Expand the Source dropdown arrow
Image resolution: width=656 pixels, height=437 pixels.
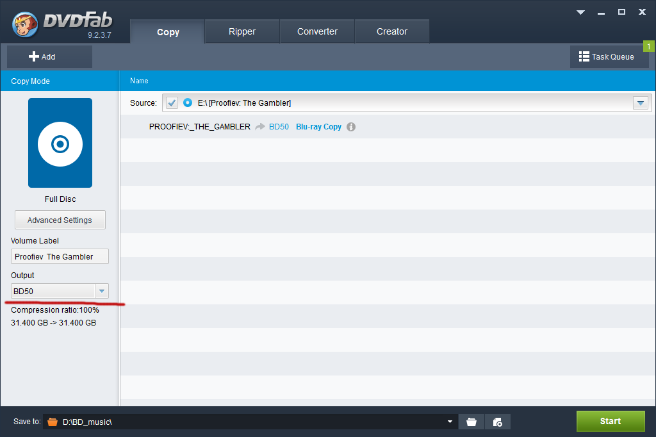coord(641,103)
